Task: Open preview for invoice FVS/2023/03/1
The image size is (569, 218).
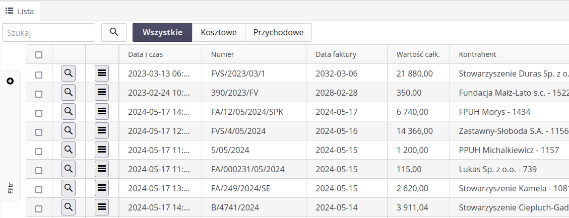Action: [69, 74]
